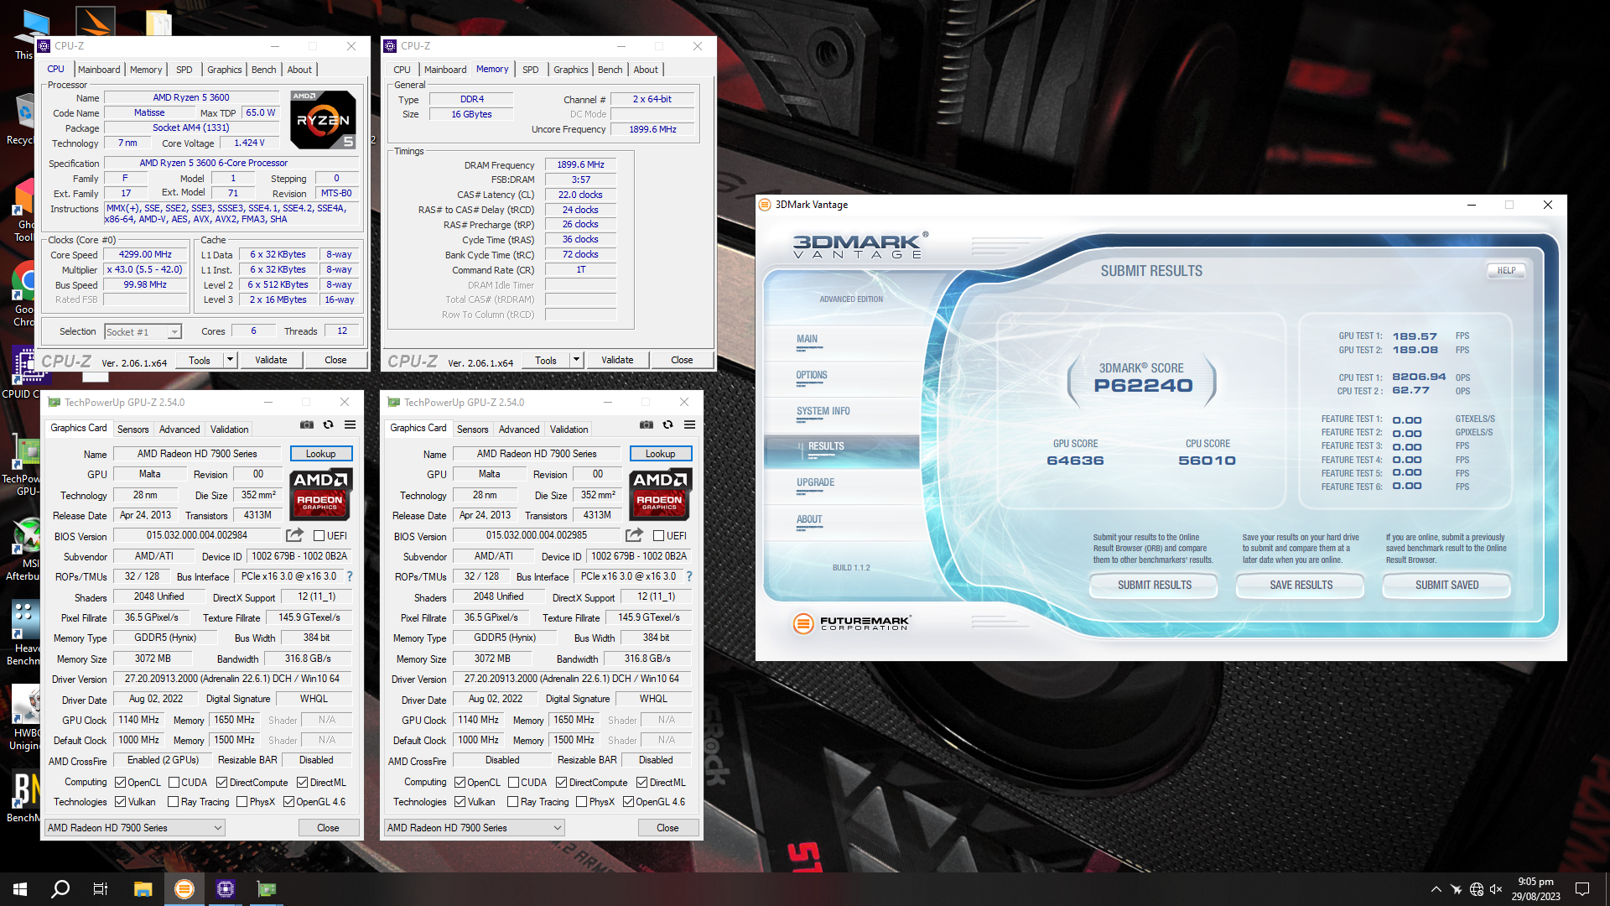
Task: Click Validate button in right CPU-Z
Action: [x=617, y=360]
